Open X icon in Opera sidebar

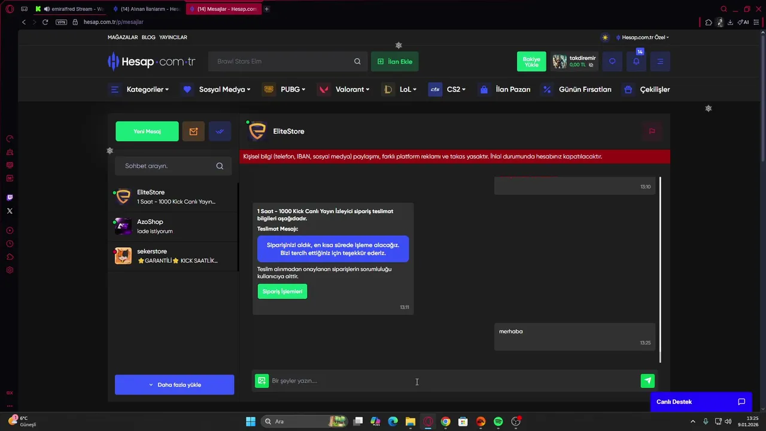(10, 211)
